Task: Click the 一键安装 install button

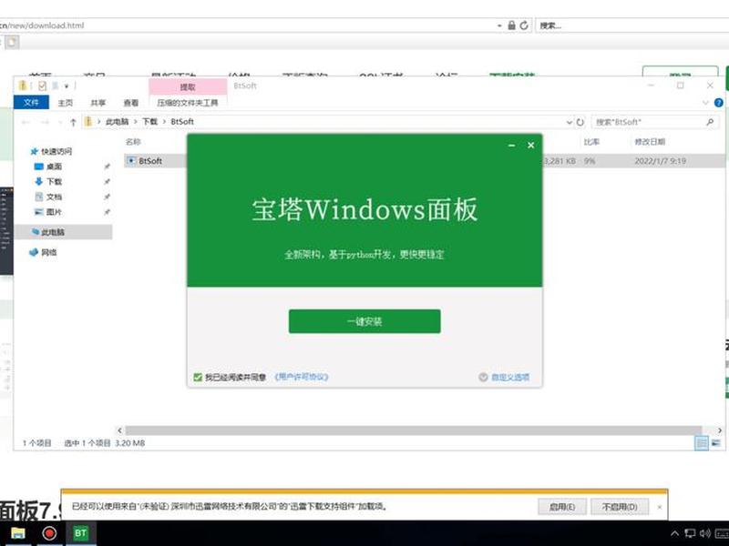Action: [x=364, y=321]
